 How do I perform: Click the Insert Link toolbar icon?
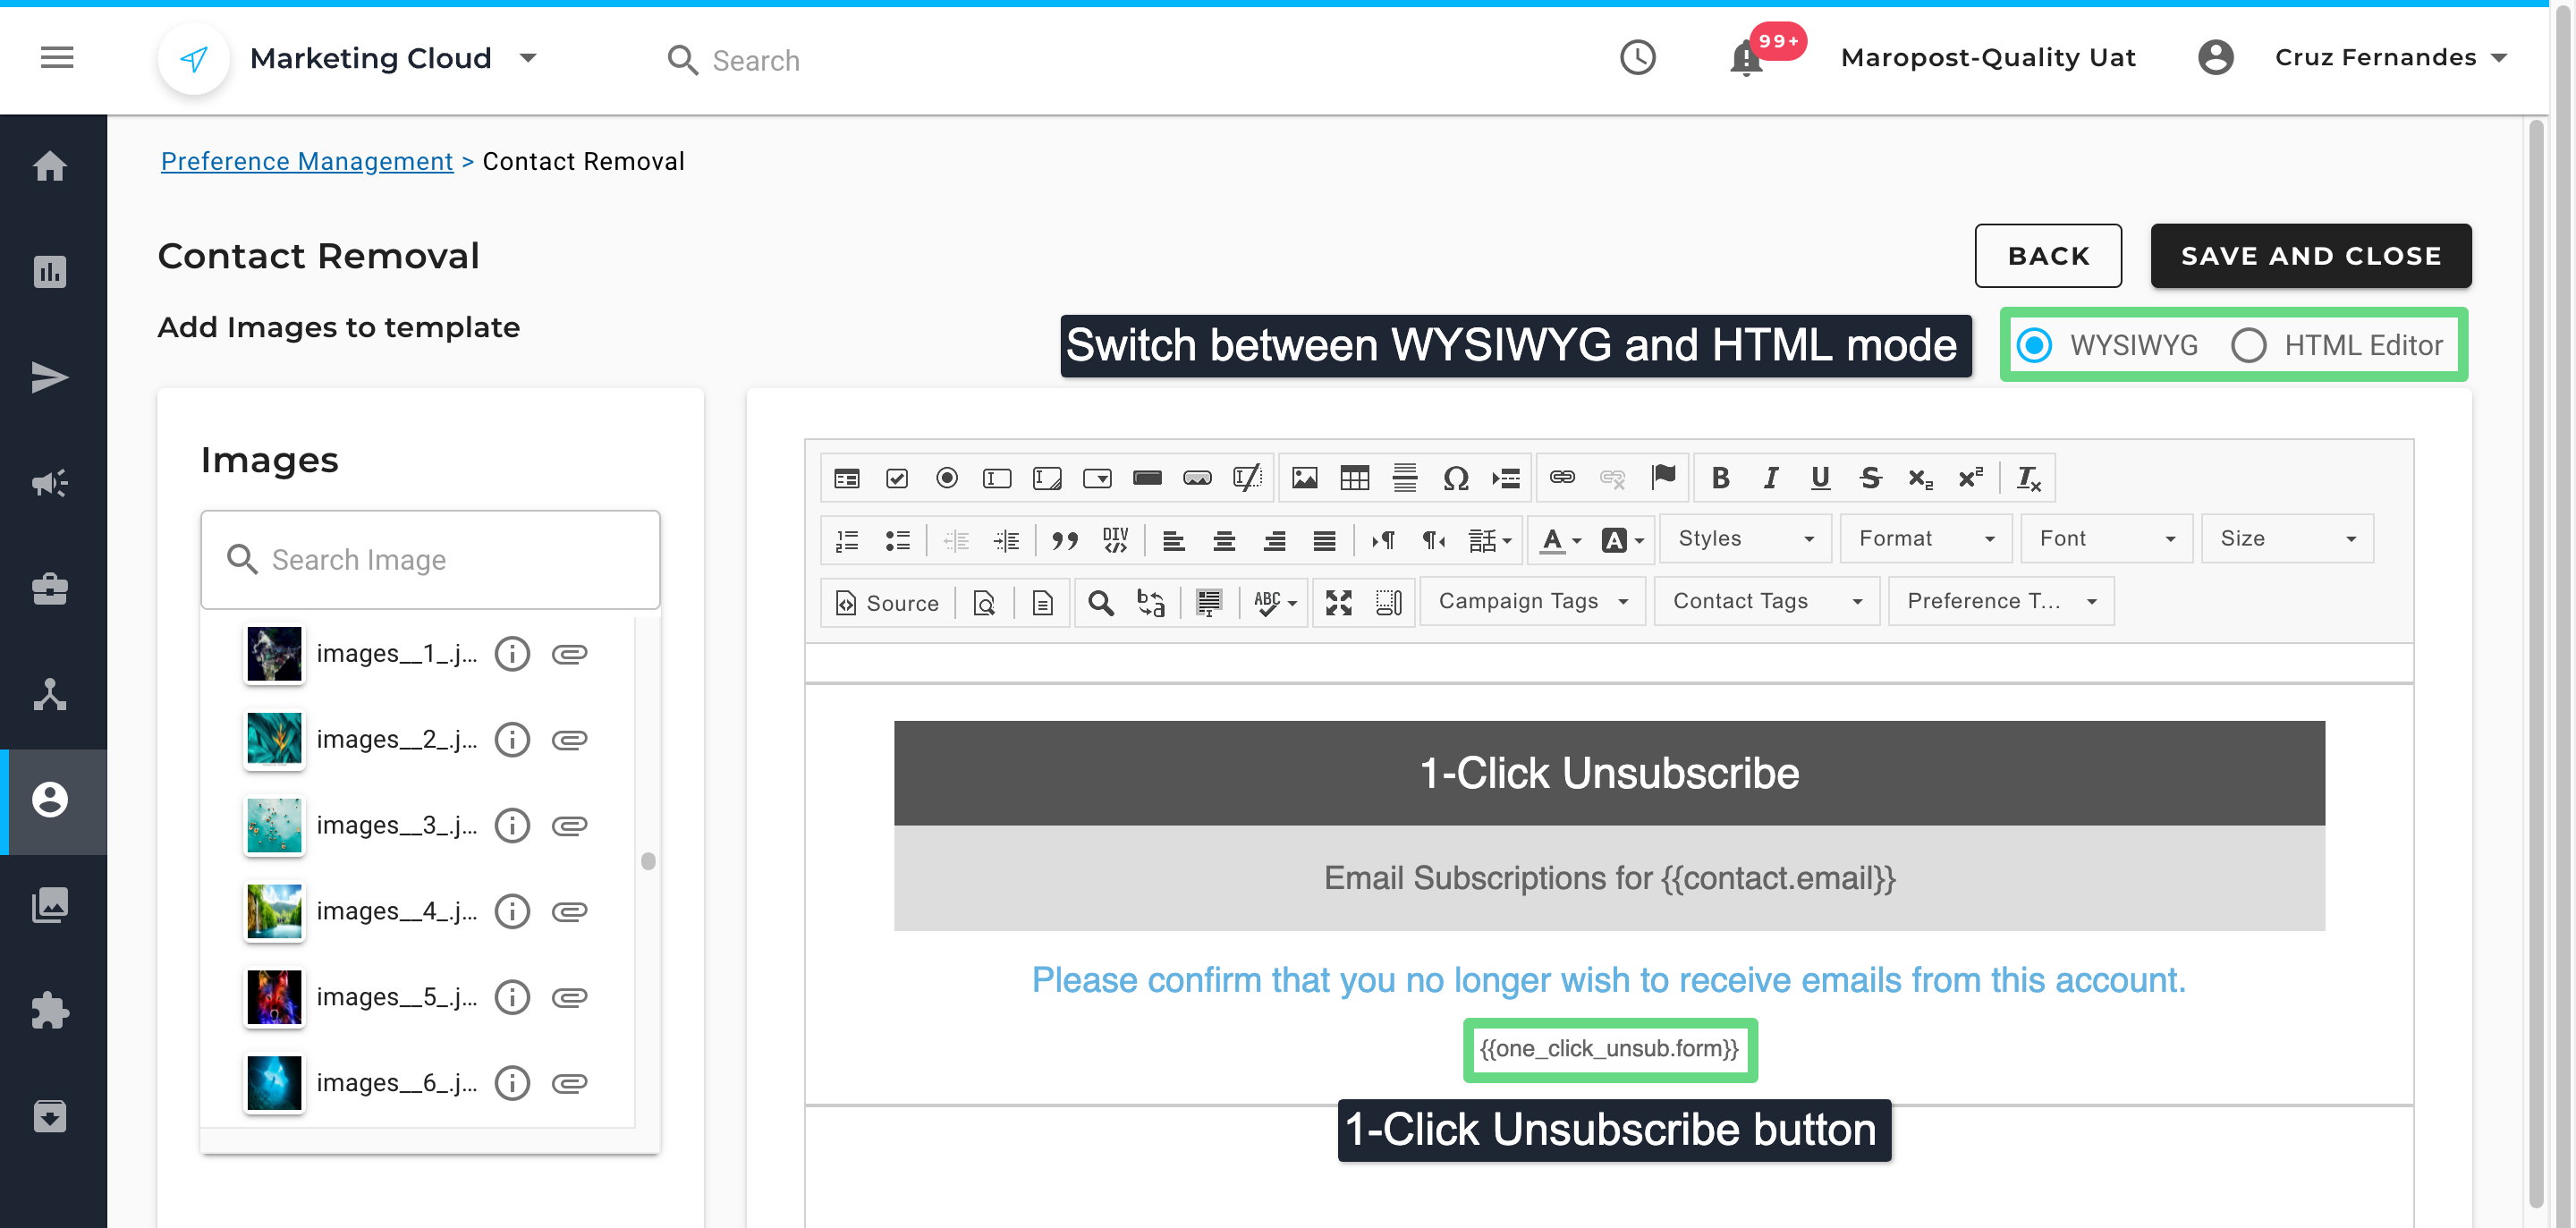point(1562,478)
